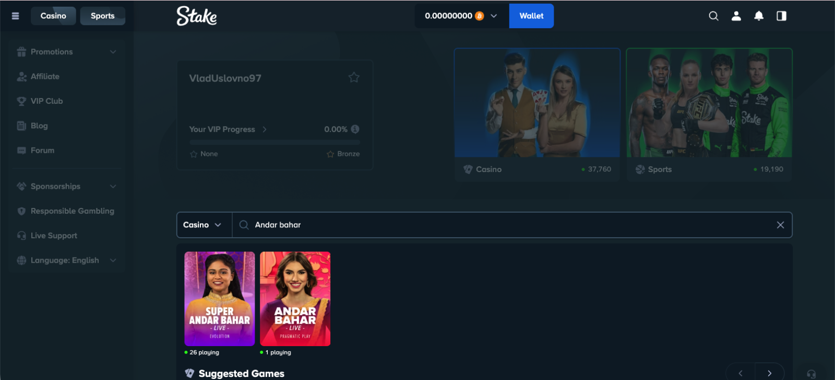Click the Sponsorships handshake icon
The height and width of the screenshot is (380, 835).
tap(21, 186)
